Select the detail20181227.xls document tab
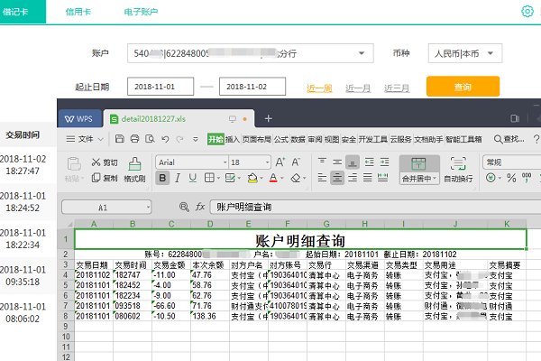 click(x=179, y=119)
